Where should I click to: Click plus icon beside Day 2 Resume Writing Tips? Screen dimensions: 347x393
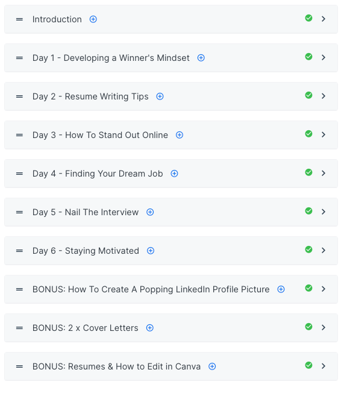160,96
